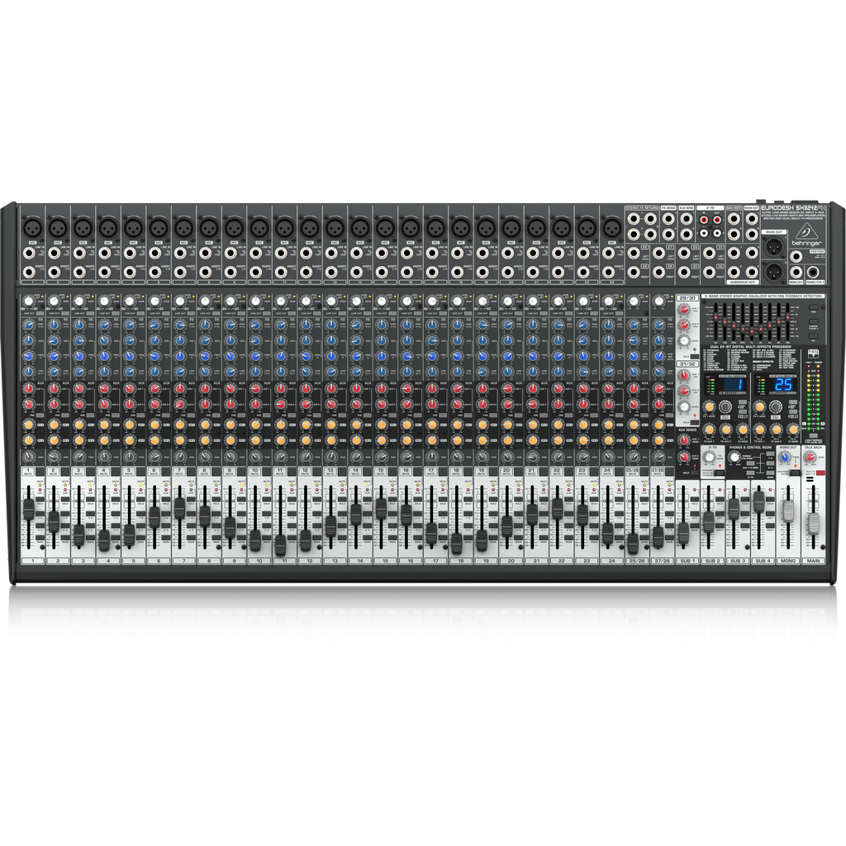Toggle the 2-TR standby switch
846x846 pixels.
click(x=720, y=473)
